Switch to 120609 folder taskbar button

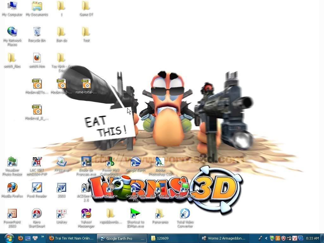click(x=173, y=238)
